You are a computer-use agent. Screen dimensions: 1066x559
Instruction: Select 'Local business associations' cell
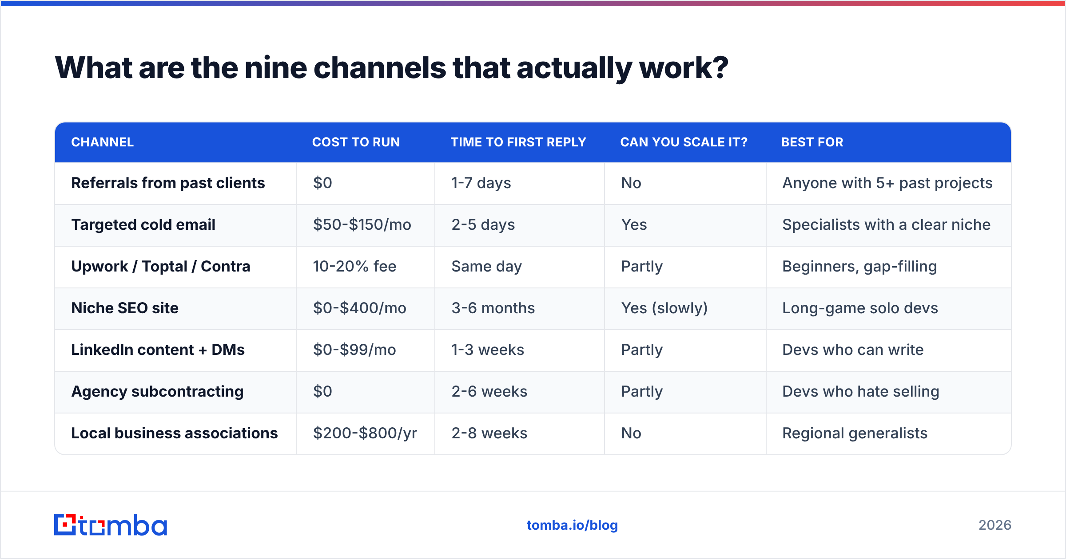pyautogui.click(x=175, y=433)
